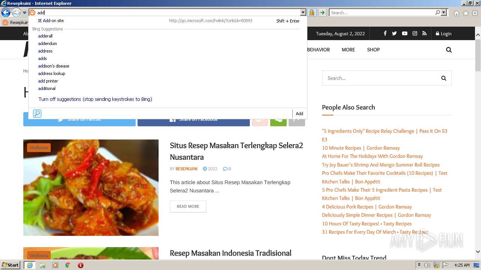Open the Favorites star icon

pyautogui.click(x=466, y=13)
